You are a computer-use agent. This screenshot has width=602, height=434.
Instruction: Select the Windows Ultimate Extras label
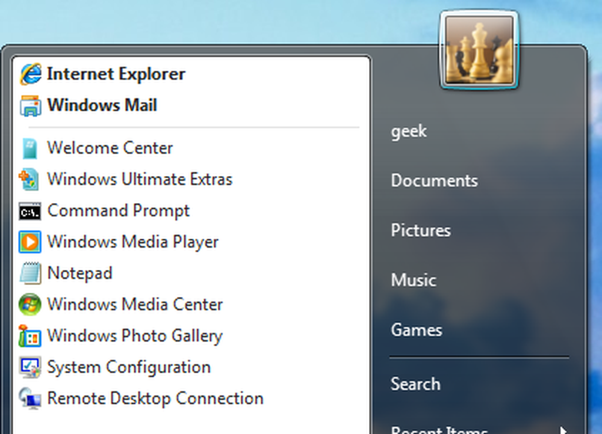point(140,179)
